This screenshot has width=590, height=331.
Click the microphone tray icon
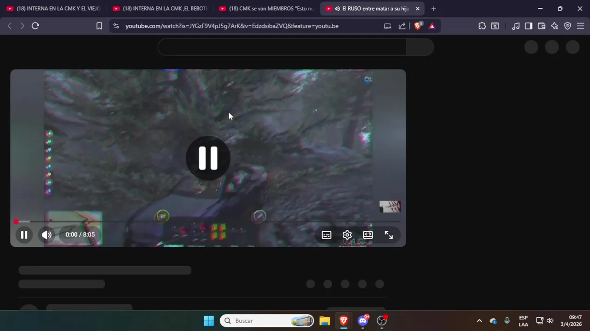pyautogui.click(x=507, y=321)
